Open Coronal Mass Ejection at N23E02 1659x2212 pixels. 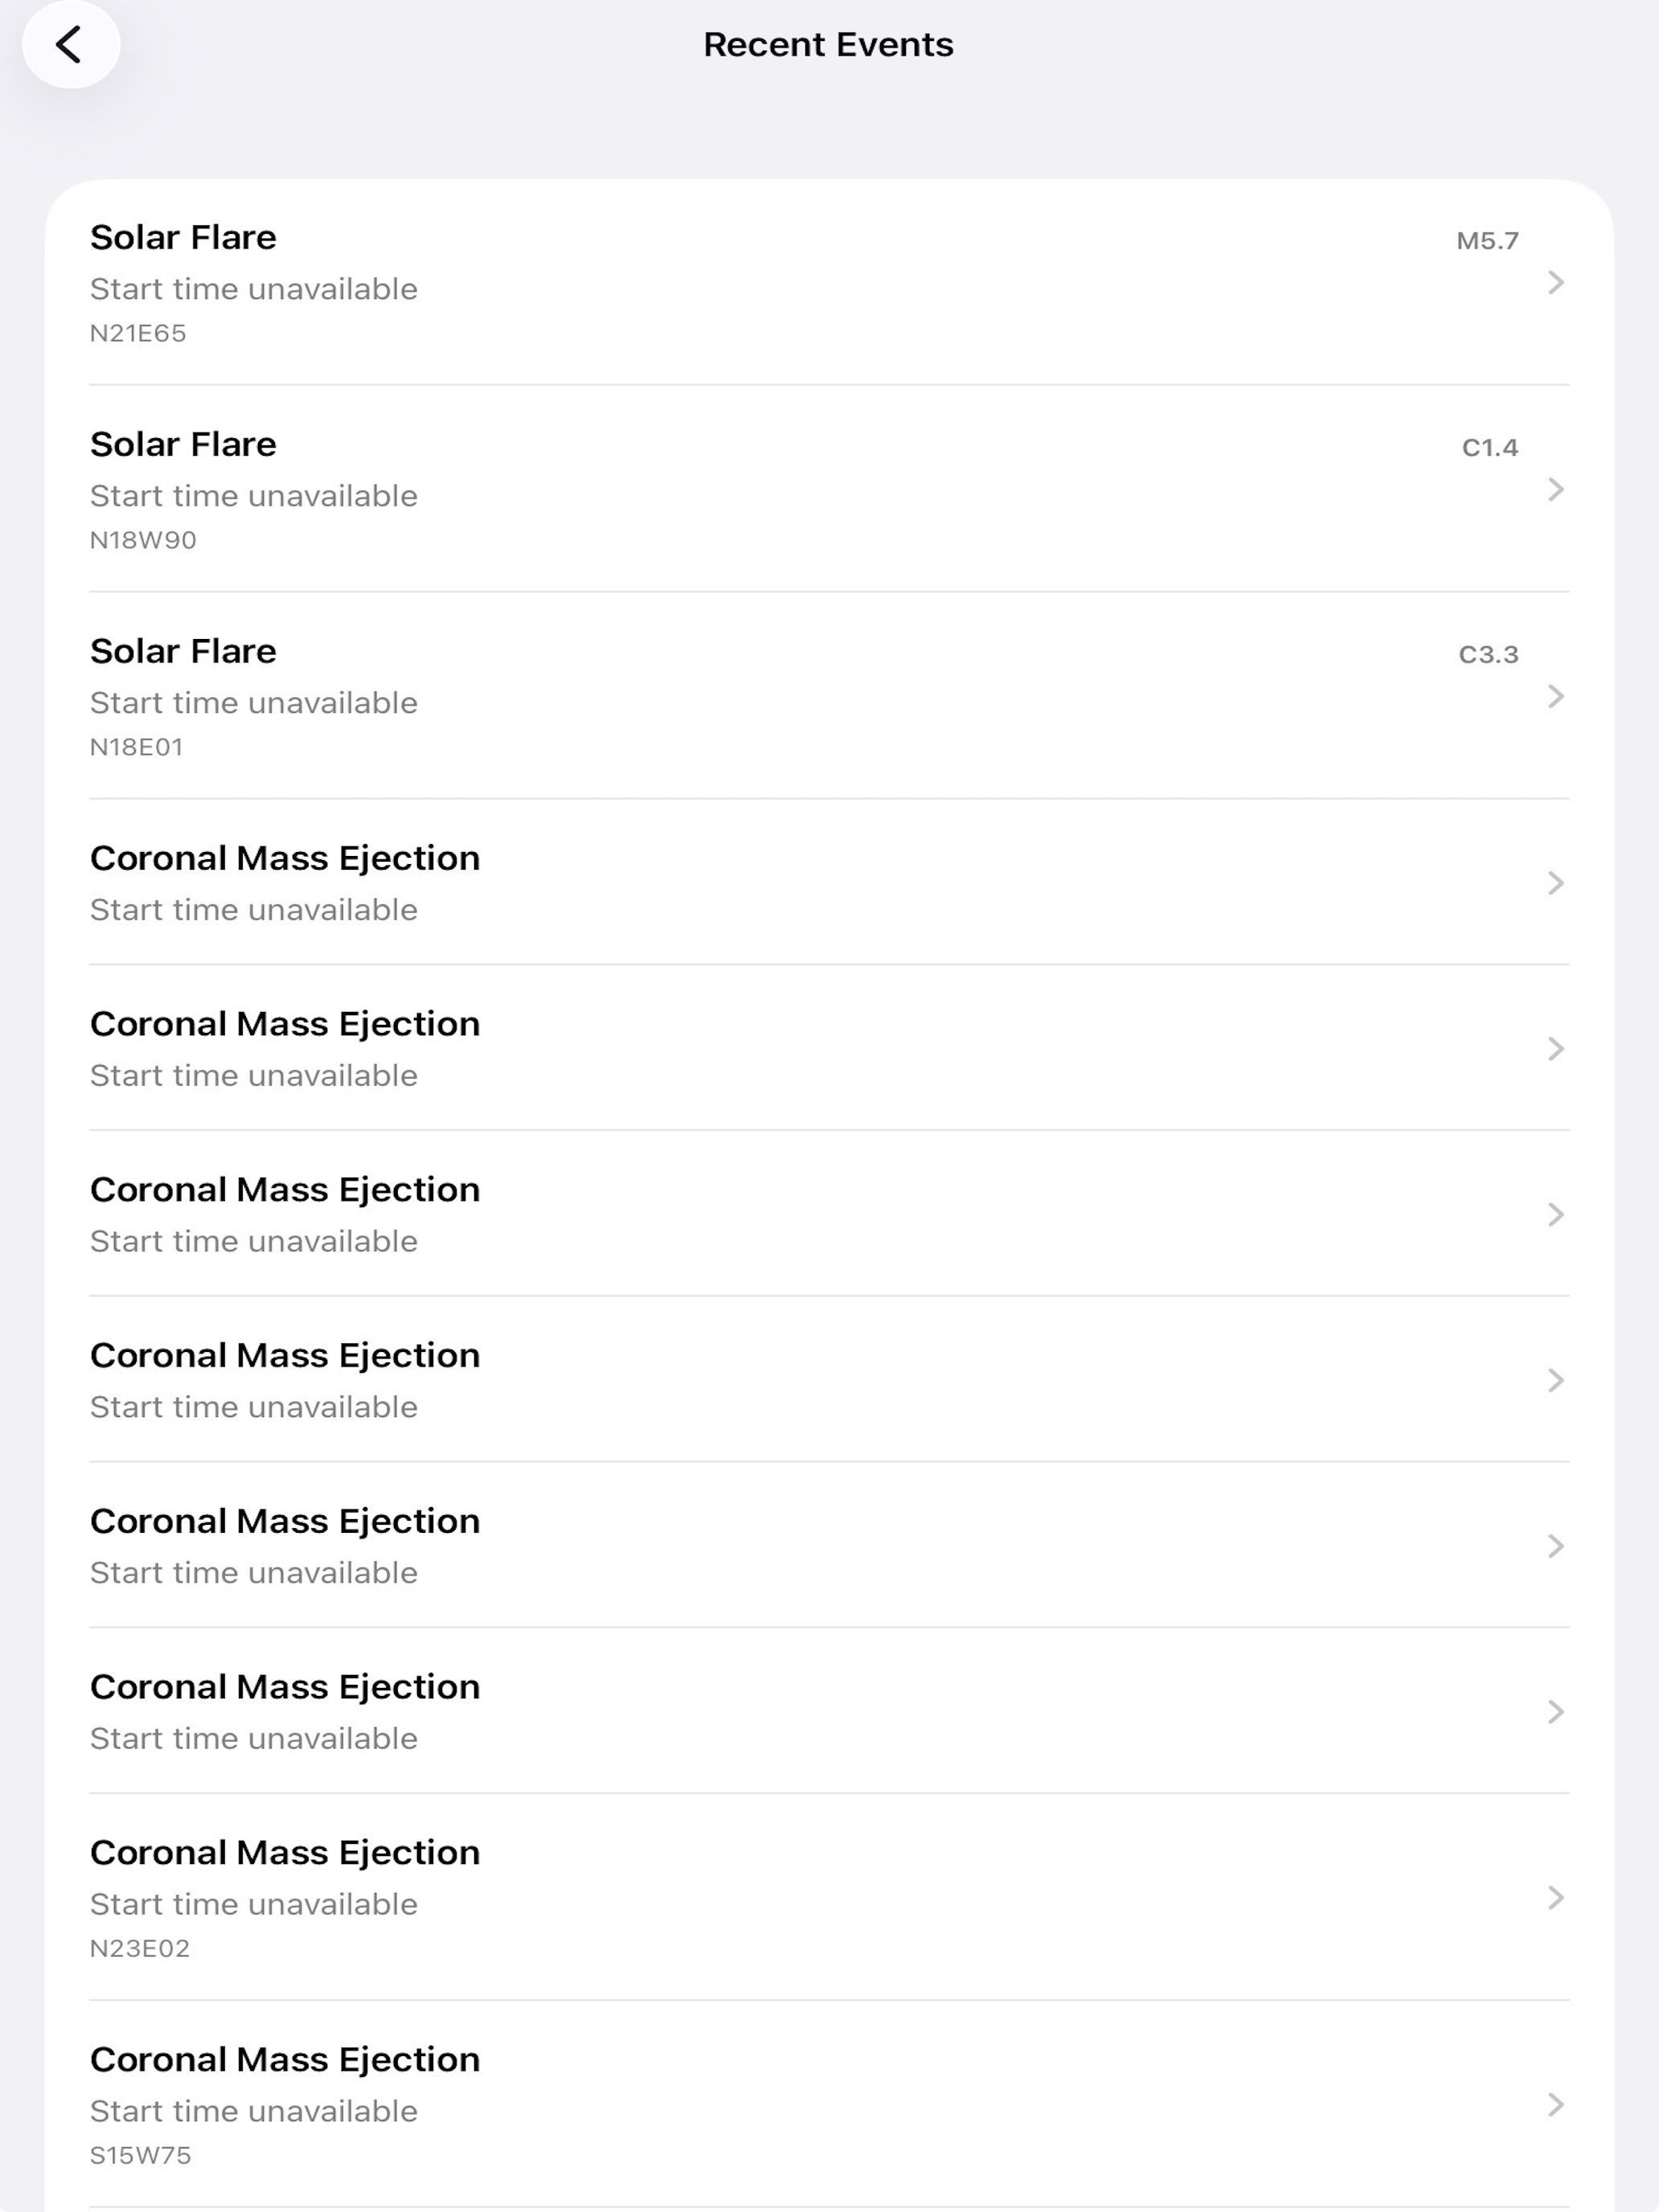pyautogui.click(x=829, y=1898)
